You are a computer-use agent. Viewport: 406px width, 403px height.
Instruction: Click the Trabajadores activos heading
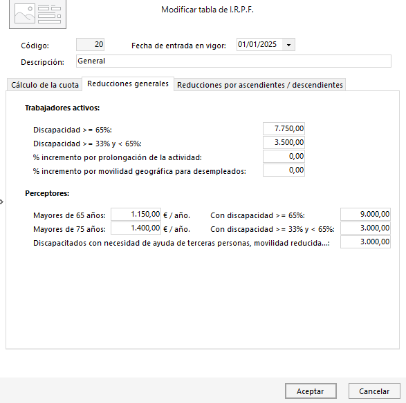(62, 108)
